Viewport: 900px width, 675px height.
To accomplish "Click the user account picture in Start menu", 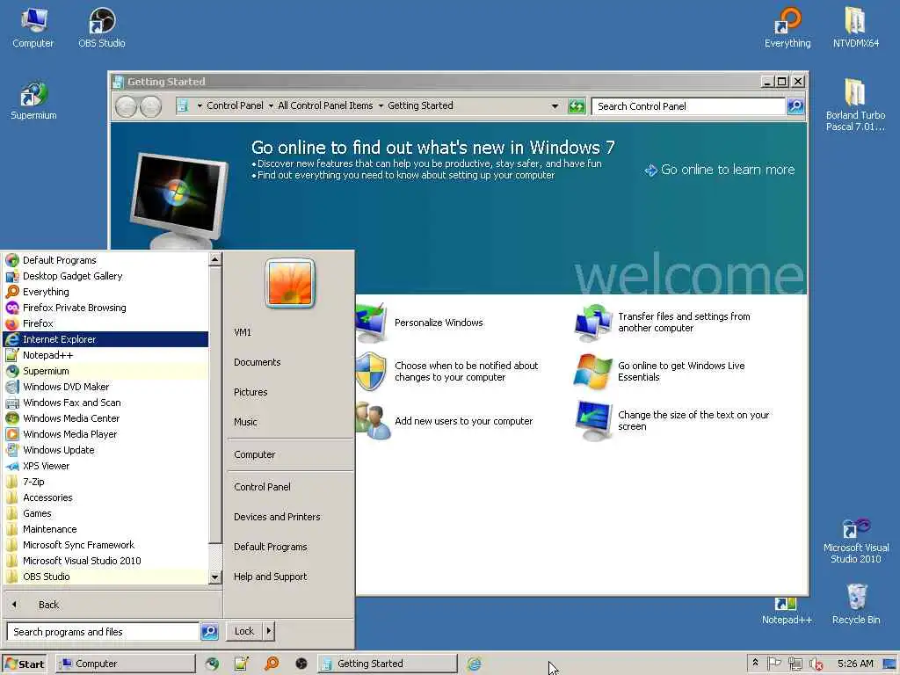I will pyautogui.click(x=290, y=283).
